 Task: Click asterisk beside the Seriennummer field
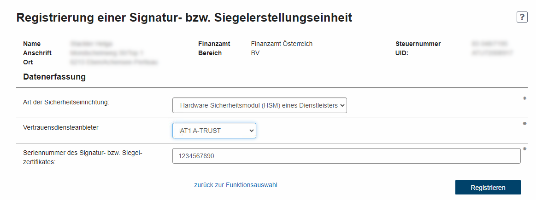pyautogui.click(x=524, y=149)
